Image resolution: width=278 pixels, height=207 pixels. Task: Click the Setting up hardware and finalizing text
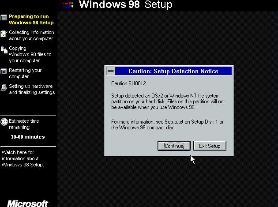point(32,89)
